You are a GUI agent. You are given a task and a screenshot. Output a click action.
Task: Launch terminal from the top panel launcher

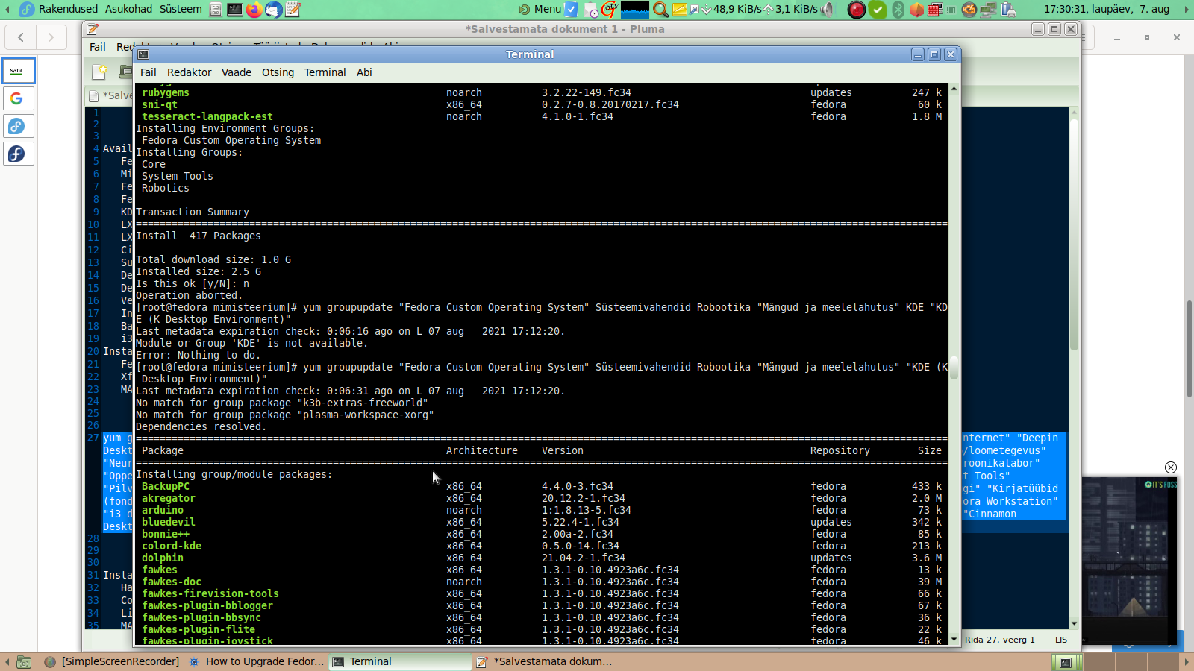pyautogui.click(x=235, y=10)
